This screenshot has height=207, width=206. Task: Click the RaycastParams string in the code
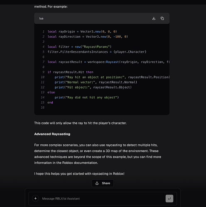[x=96, y=47]
